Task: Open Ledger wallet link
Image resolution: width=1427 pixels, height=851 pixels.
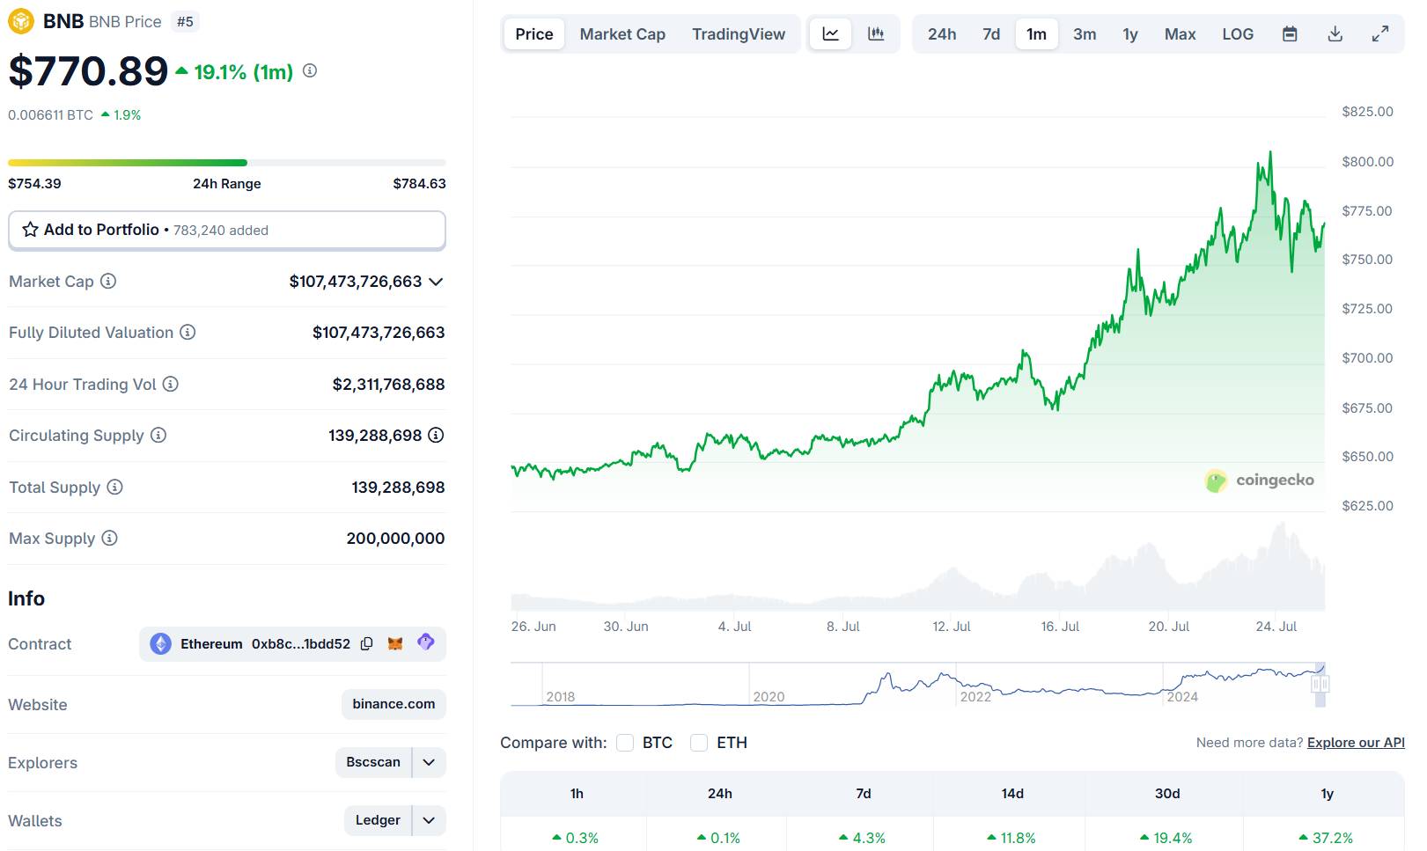Action: point(378,820)
